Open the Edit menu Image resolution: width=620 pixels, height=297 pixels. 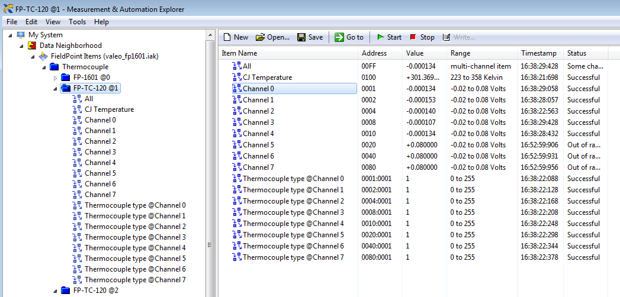click(x=31, y=22)
